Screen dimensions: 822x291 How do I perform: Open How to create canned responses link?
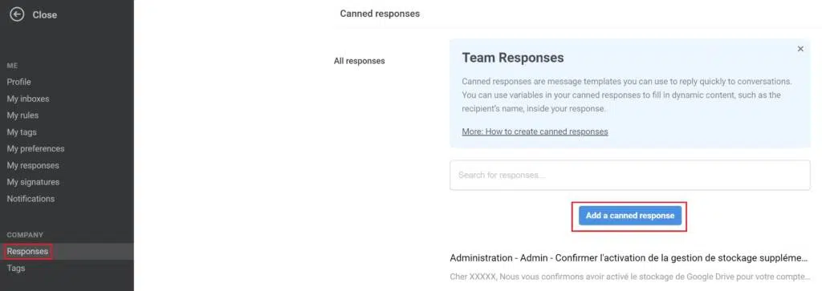[x=535, y=131]
